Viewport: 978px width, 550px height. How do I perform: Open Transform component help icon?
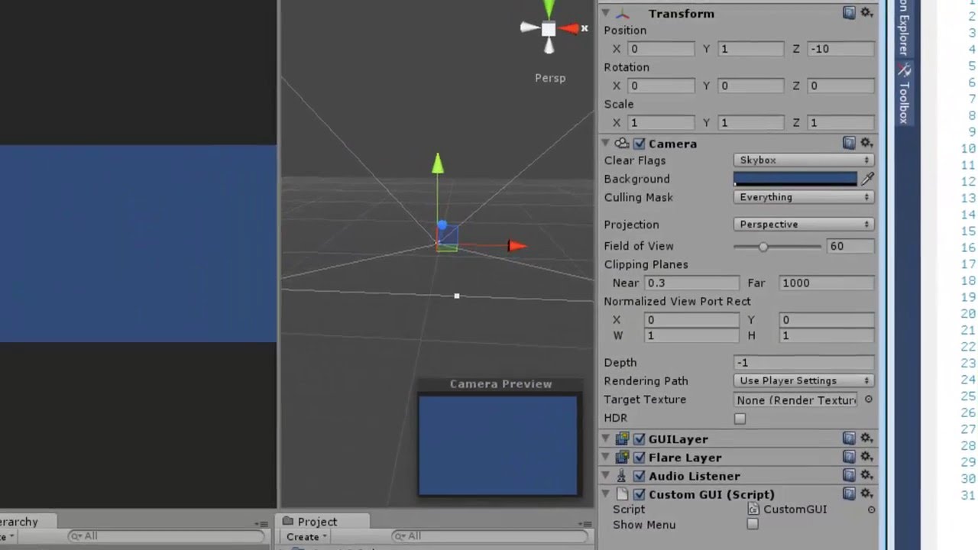pos(849,13)
